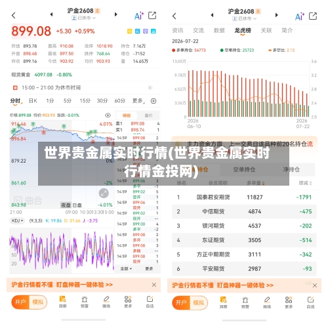The height and width of the screenshot is (328, 328).
Task: Select 60分 chart tab
Action: pos(120,100)
